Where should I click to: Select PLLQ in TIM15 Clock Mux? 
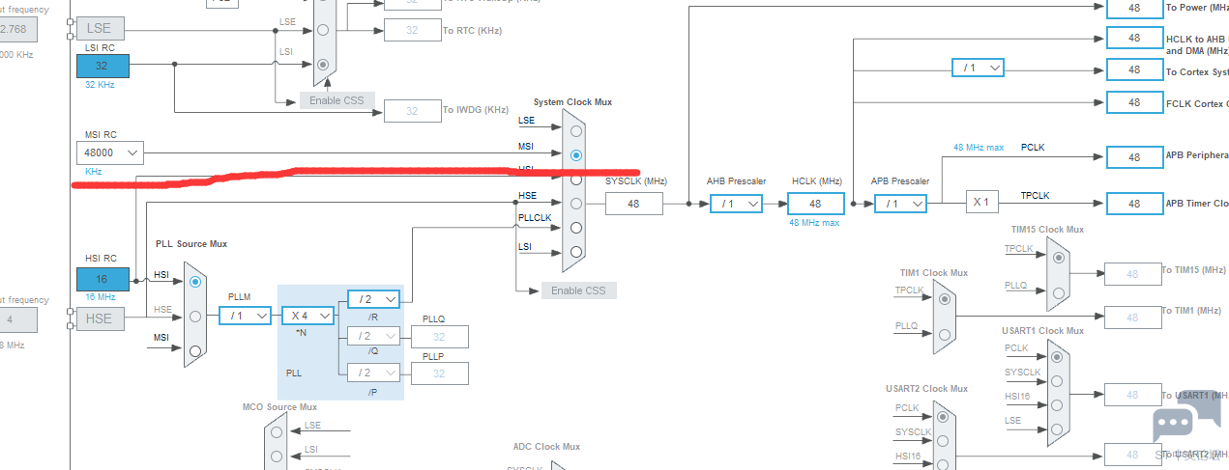[1060, 292]
